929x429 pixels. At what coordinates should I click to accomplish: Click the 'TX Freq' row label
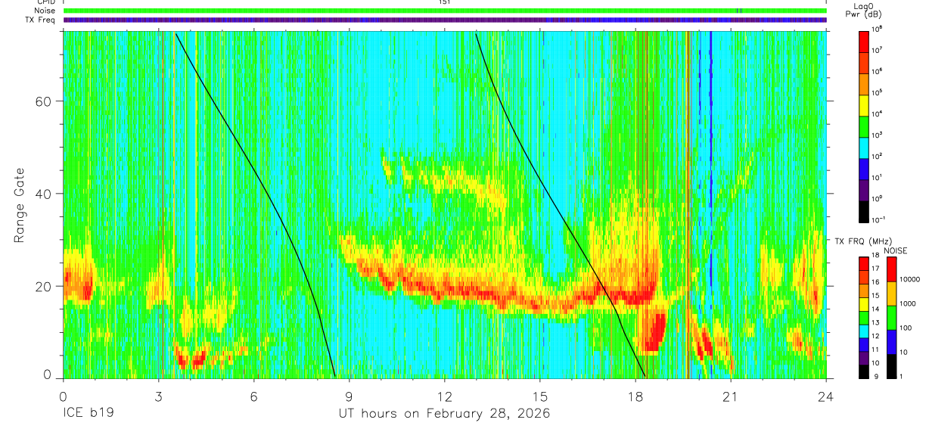point(41,20)
